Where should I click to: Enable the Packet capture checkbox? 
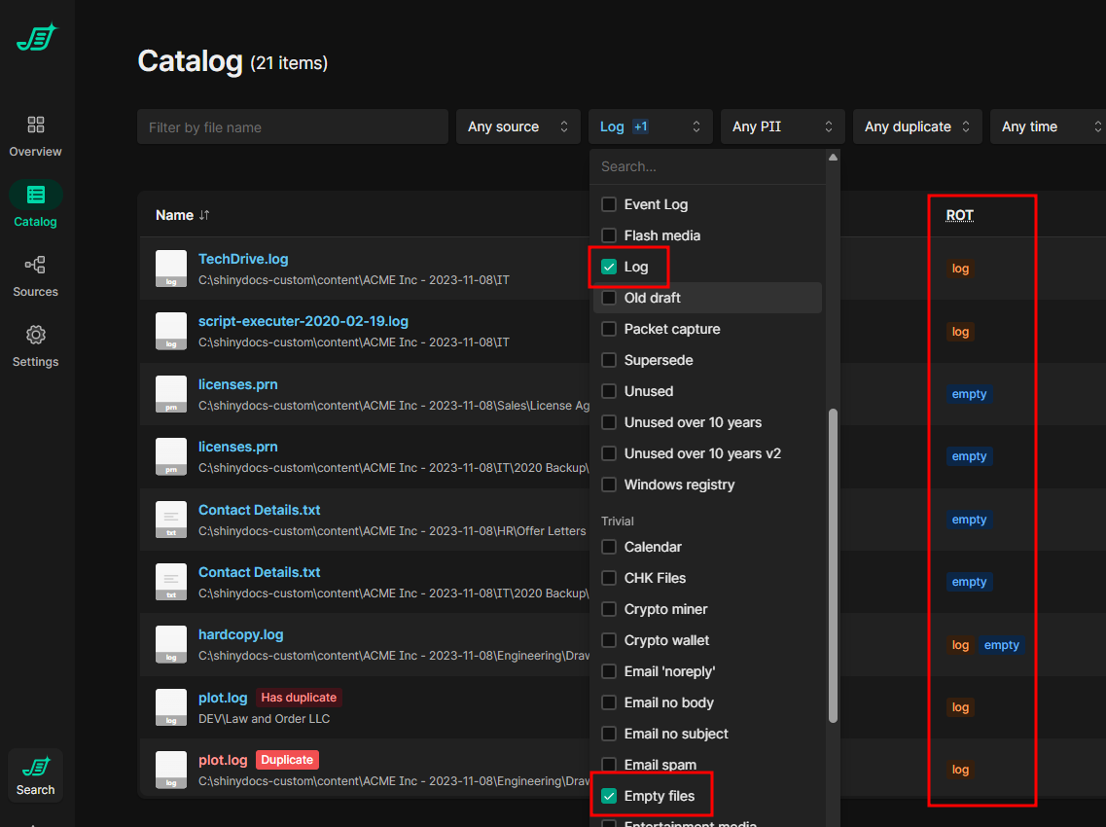tap(609, 329)
